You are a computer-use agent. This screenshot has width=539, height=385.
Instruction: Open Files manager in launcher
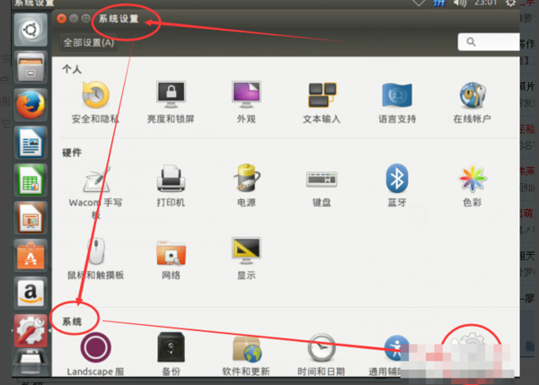tap(31, 67)
